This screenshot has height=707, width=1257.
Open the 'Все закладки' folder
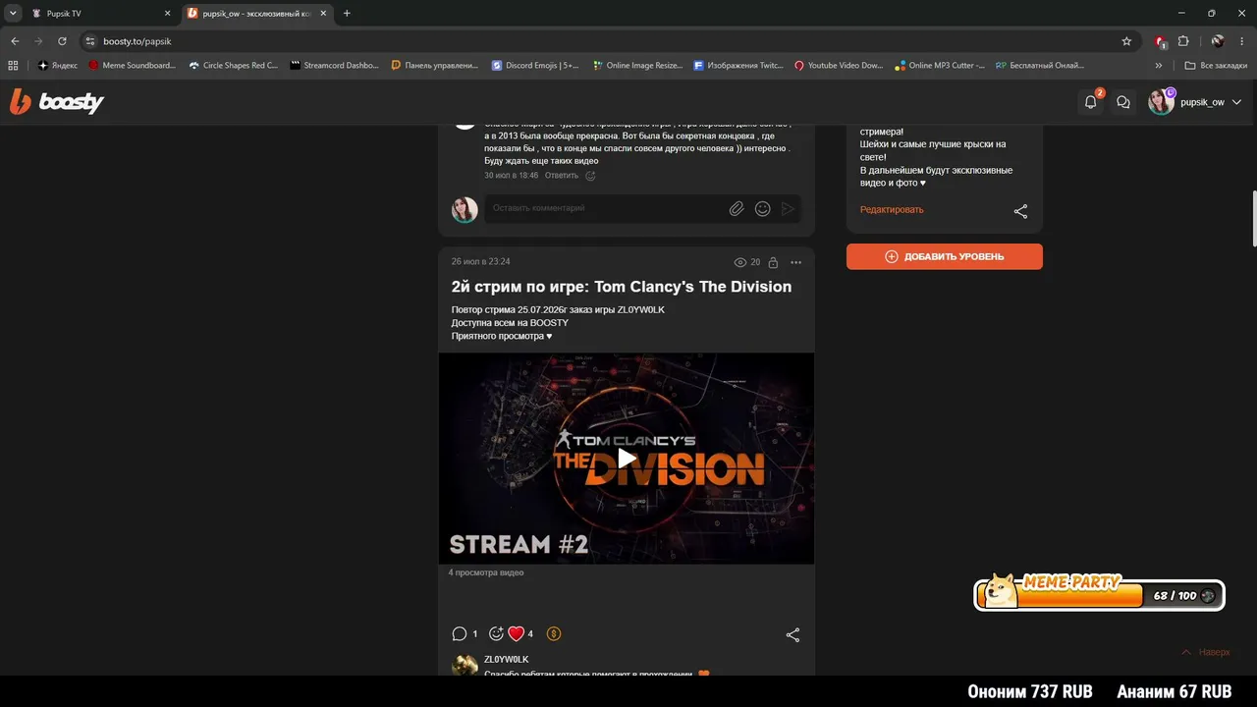[1216, 66]
